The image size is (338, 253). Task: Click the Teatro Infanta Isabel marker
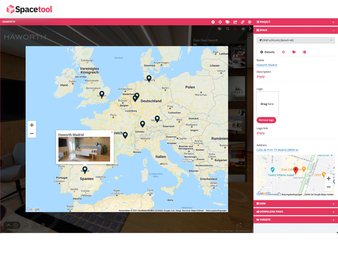tap(272, 170)
